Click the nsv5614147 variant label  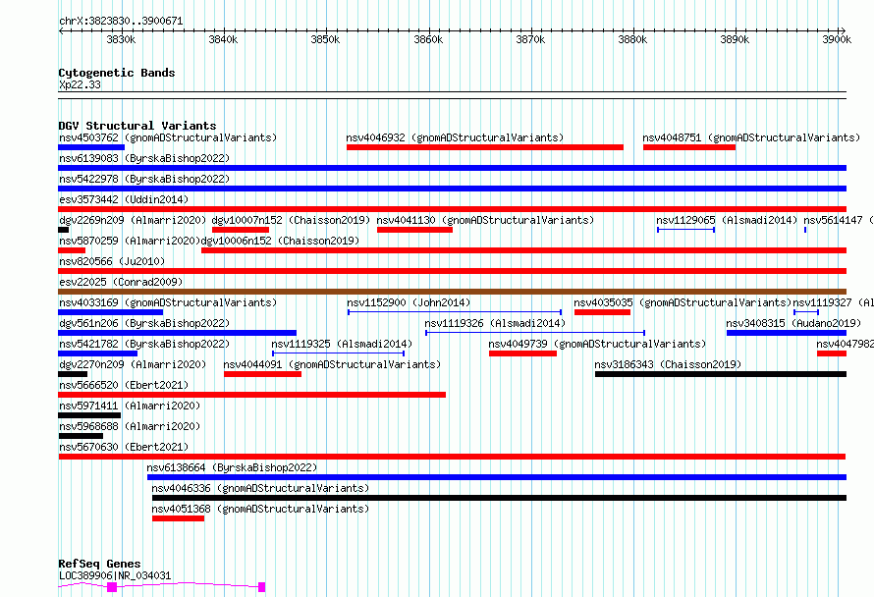point(839,220)
